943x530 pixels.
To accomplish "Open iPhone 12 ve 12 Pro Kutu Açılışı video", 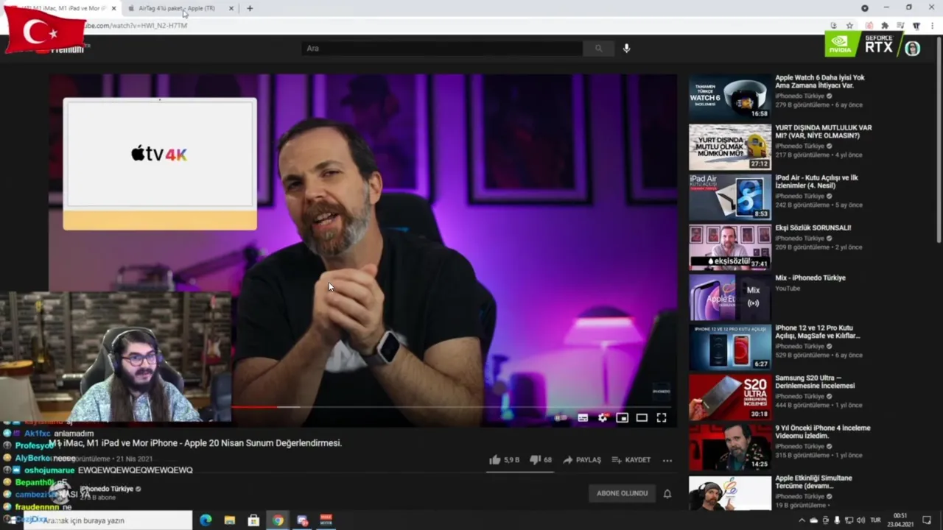I will (x=730, y=347).
